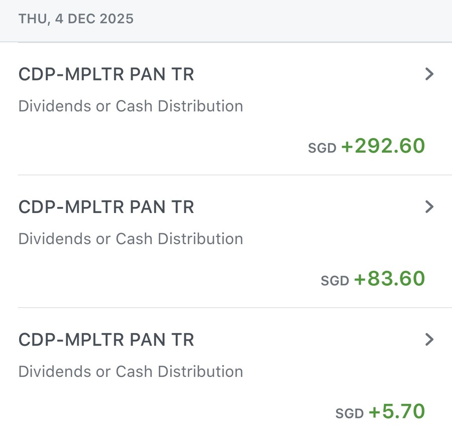Image resolution: width=452 pixels, height=438 pixels.
Task: Click the THU, 4 DEC 2025 date header
Action: click(76, 20)
